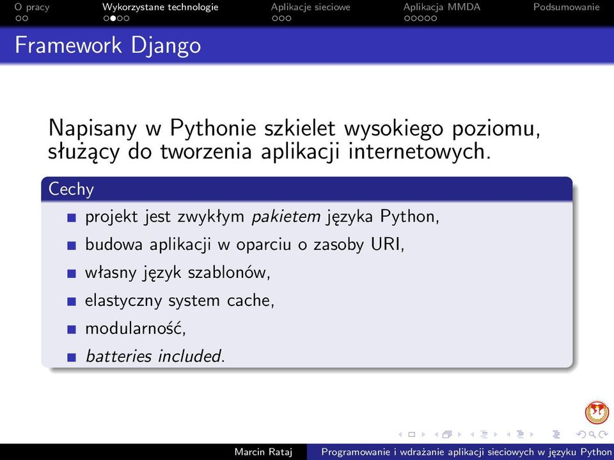Viewport: 614px width, 460px height.
Task: Jump to "Aplikacje sieciowe" section
Action: click(311, 7)
